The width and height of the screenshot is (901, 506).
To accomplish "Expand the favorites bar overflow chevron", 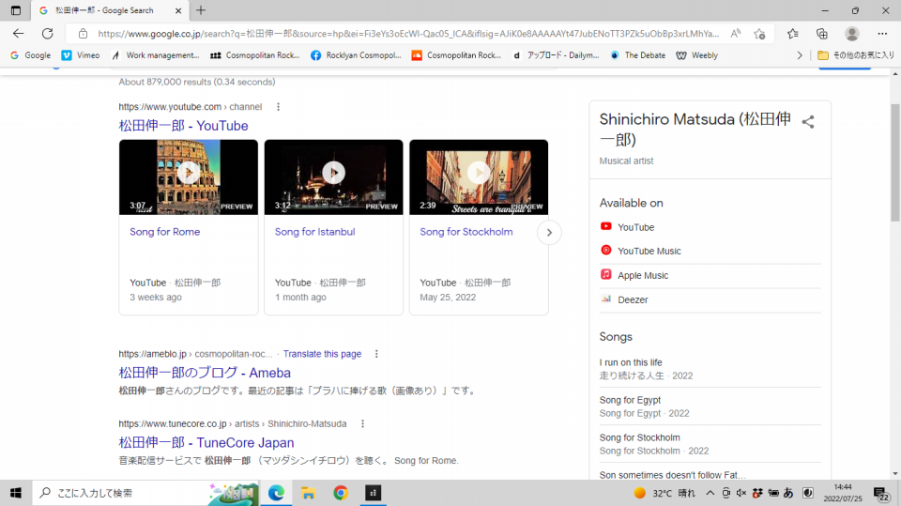I will (x=800, y=55).
